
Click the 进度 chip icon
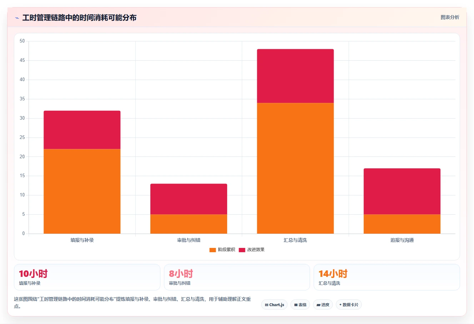click(318, 305)
